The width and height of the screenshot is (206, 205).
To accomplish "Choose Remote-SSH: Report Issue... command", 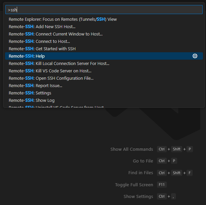I will 104,85.
